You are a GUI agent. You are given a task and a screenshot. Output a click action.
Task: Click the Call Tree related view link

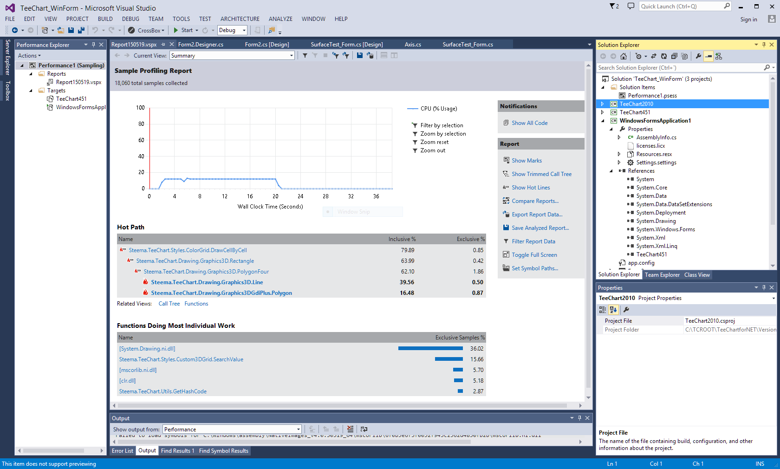coord(169,304)
